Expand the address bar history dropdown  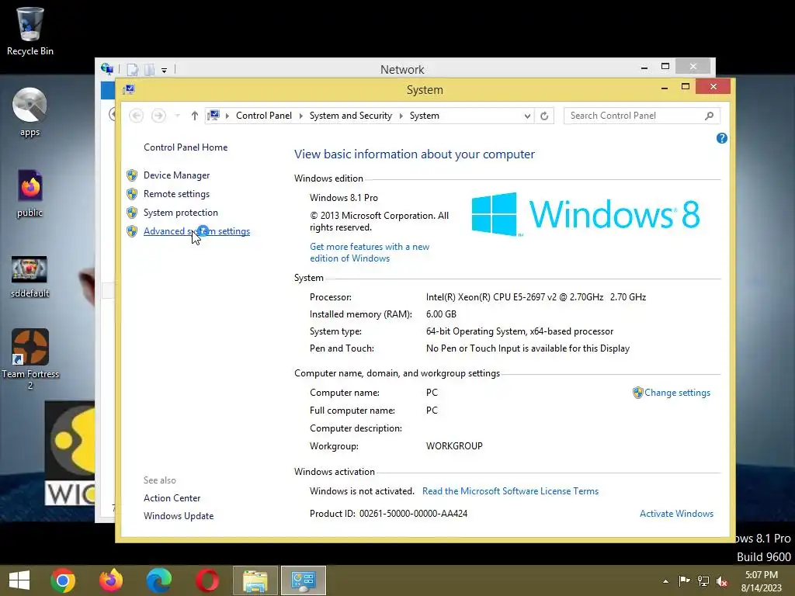(x=527, y=116)
